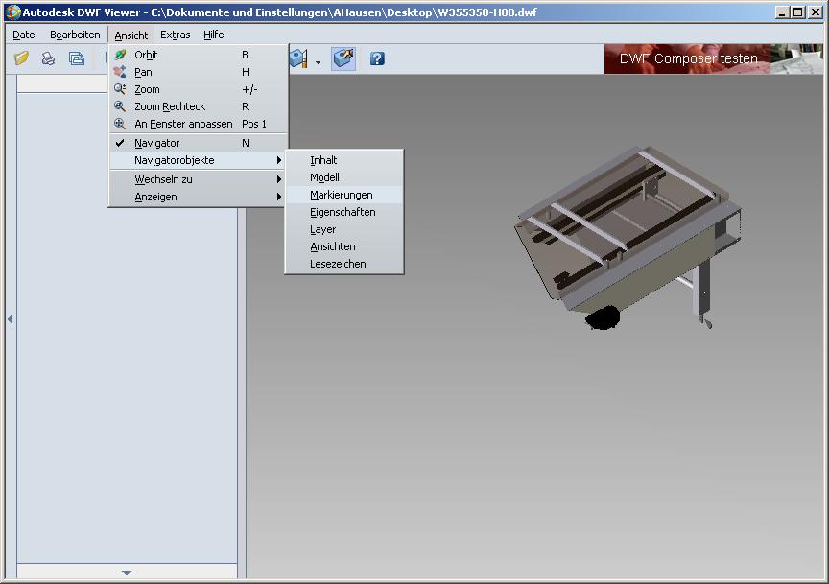829x584 pixels.
Task: Select Zoom in the Ansicht menu
Action: coord(199,89)
